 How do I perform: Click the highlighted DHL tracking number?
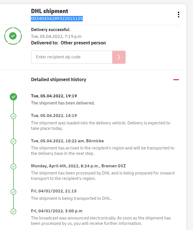57,19
